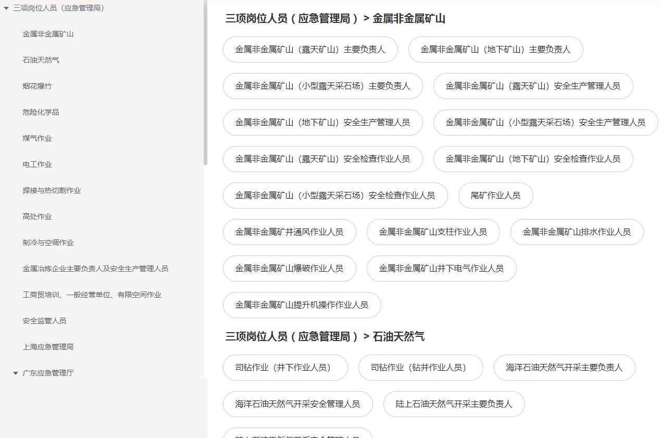The height and width of the screenshot is (438, 661).
Task: Select 司钻作业（井下作业人员） tag
Action: (x=285, y=368)
